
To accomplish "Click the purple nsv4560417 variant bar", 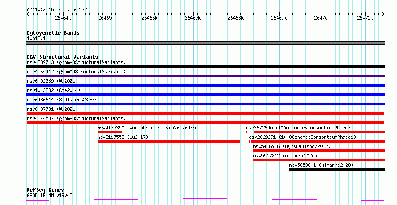I will (x=205, y=76).
